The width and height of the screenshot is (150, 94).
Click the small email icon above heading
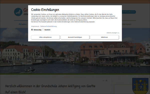(x=103, y=80)
